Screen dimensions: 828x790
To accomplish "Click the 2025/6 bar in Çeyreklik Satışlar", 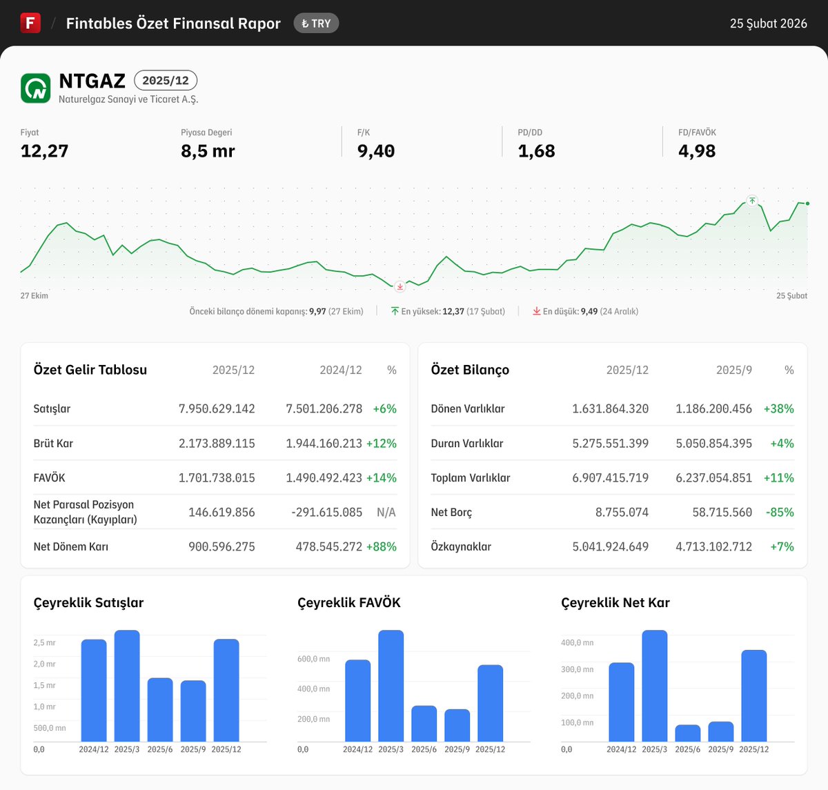I will [160, 710].
